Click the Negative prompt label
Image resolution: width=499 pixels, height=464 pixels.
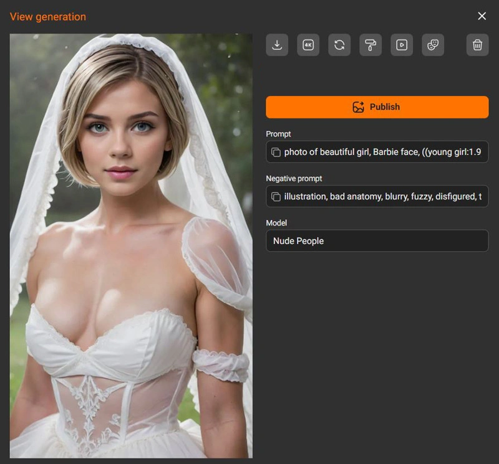(x=294, y=178)
